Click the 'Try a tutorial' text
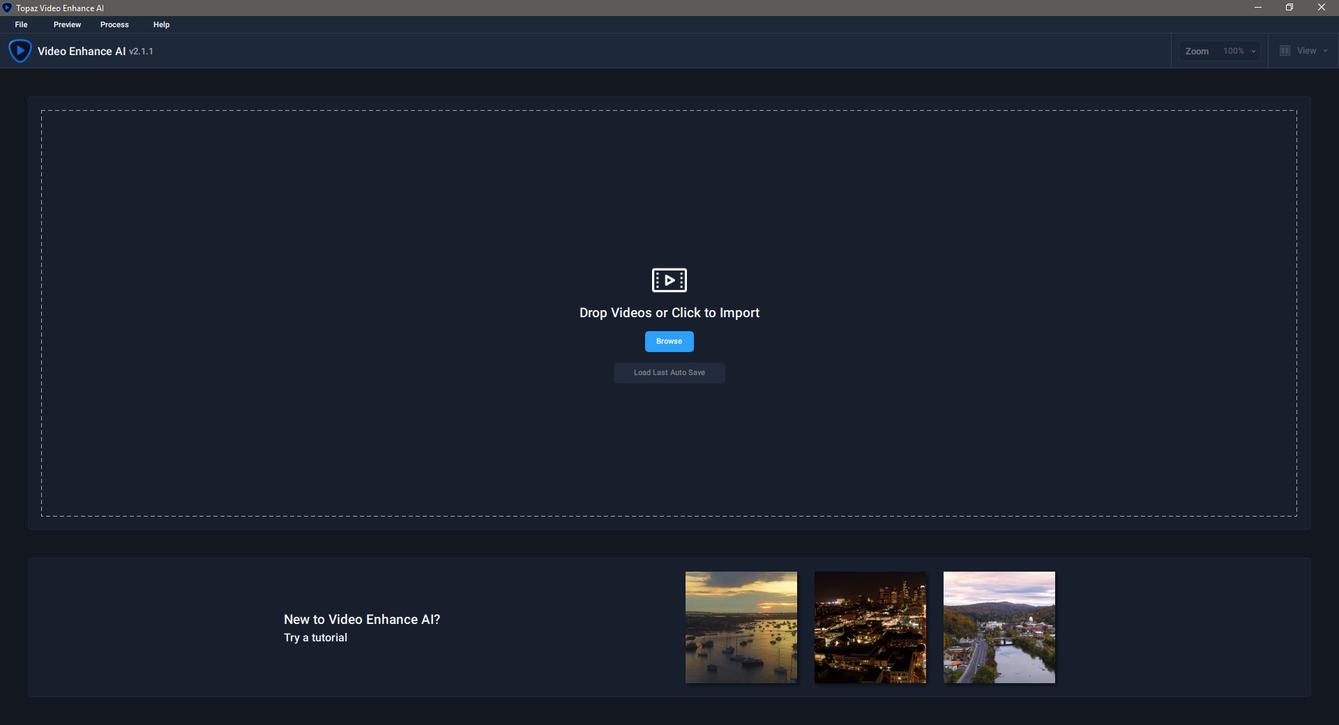The width and height of the screenshot is (1339, 725). pos(315,638)
